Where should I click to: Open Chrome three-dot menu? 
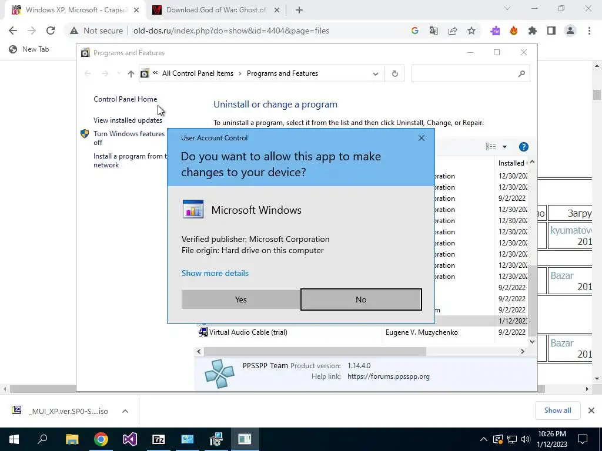[x=589, y=31]
